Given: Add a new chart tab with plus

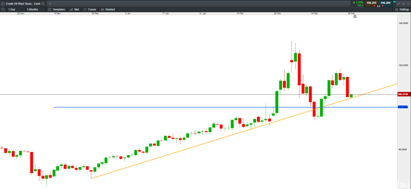Looking at the screenshot, I should click(50, 4).
